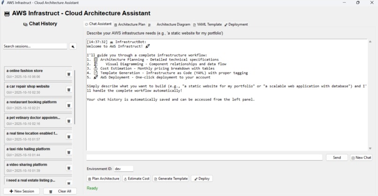Click Clear All sessions button
This screenshot has height=196, width=378.
60,191
